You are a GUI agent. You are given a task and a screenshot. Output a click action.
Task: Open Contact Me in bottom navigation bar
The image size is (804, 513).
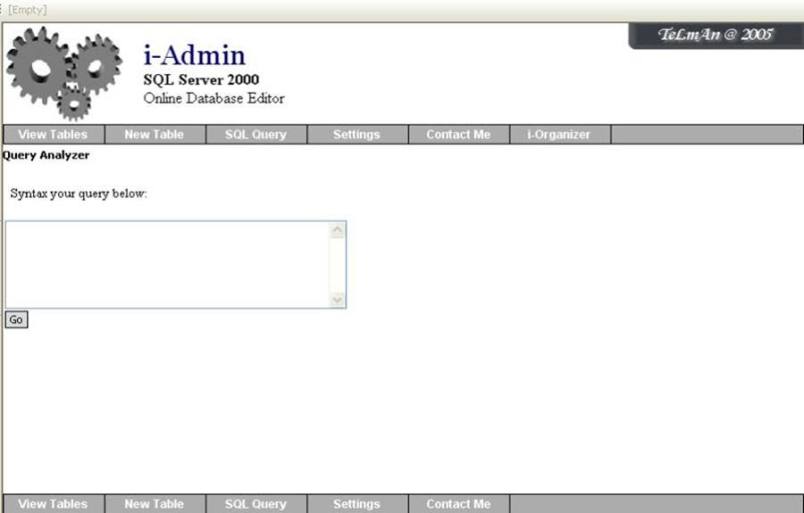458,504
